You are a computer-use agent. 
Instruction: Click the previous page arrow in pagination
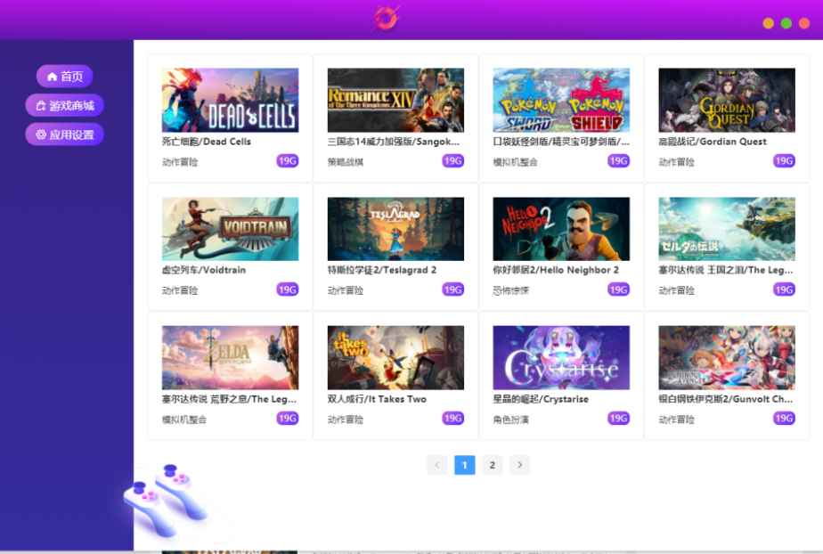436,465
